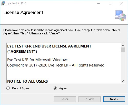
Task: Click the computer and disc setup graphic
Action: tap(120, 15)
